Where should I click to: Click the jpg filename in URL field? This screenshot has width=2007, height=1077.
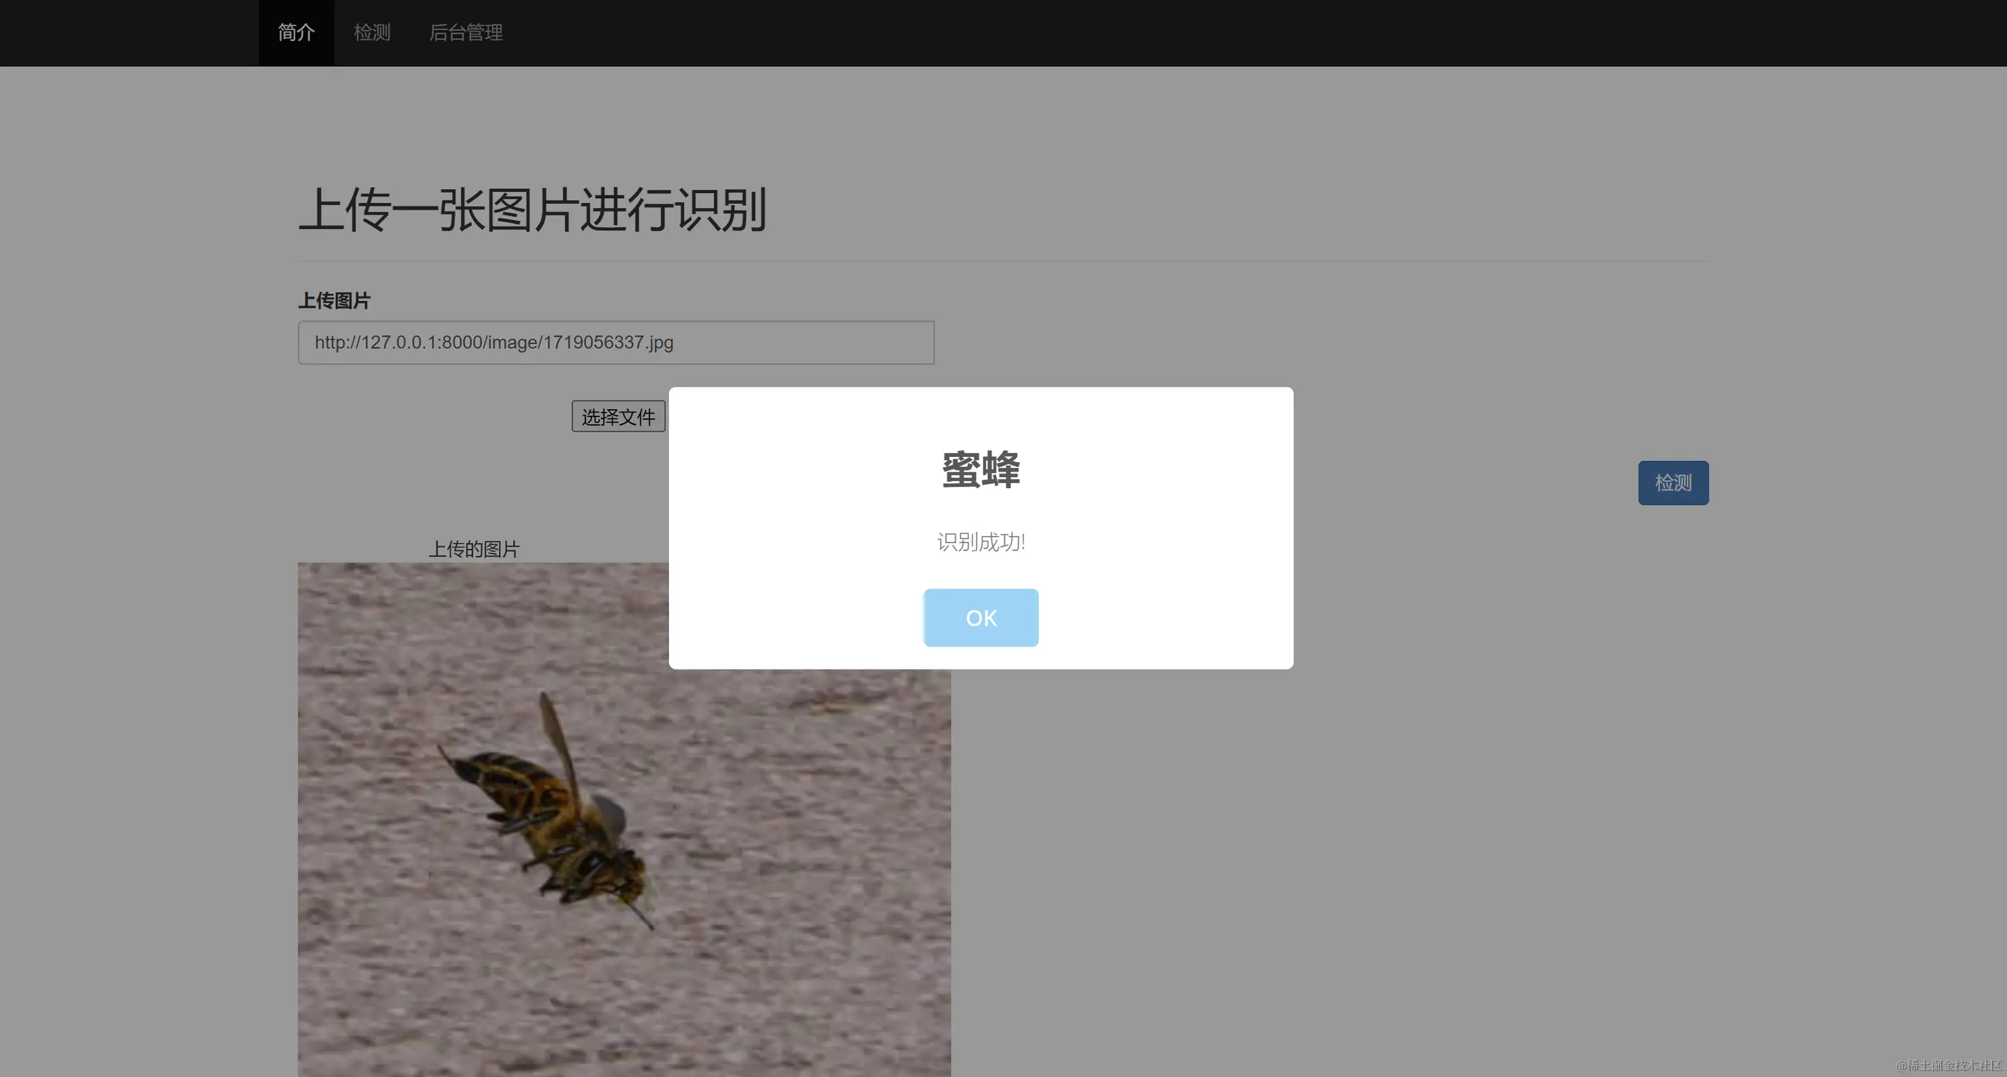point(608,343)
